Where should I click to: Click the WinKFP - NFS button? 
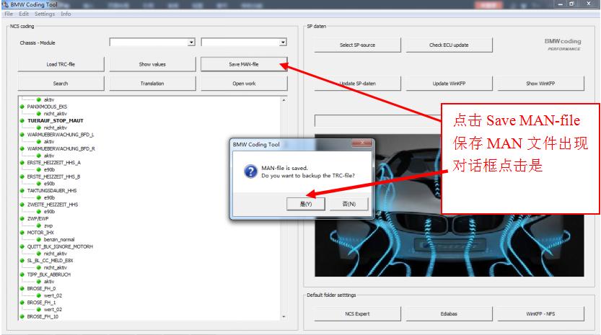click(540, 314)
